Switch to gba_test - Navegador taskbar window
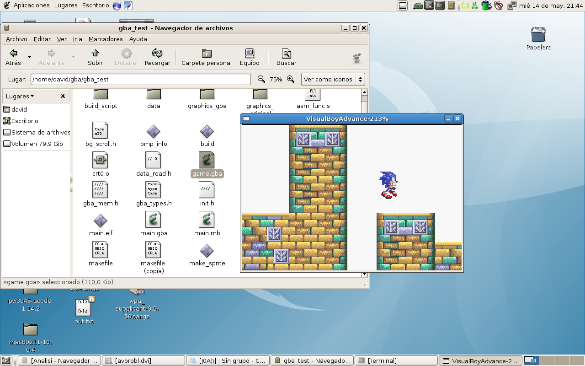Viewport: 585px width, 366px height. point(312,361)
